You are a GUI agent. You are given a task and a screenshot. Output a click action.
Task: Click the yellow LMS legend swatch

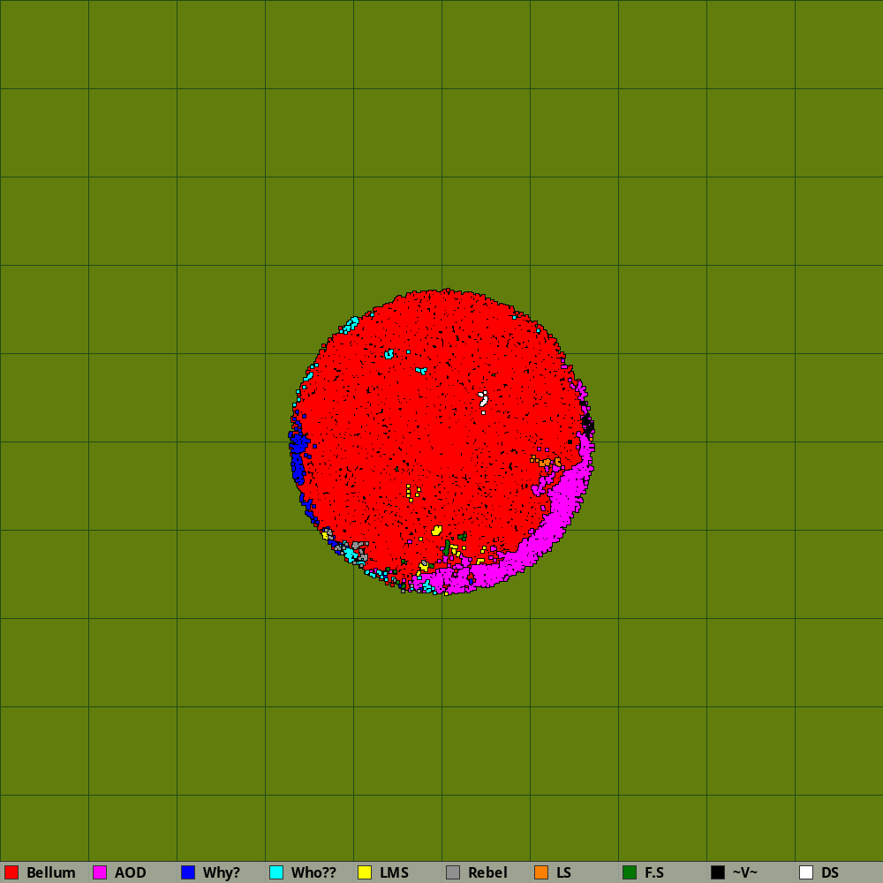[x=365, y=872]
